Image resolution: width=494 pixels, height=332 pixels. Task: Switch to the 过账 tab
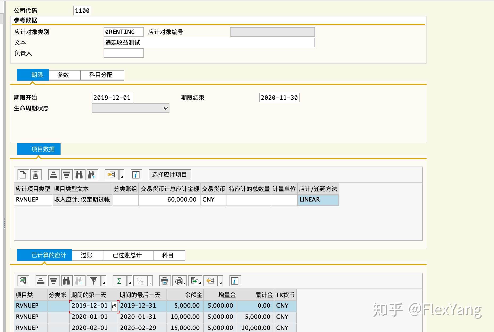point(88,255)
